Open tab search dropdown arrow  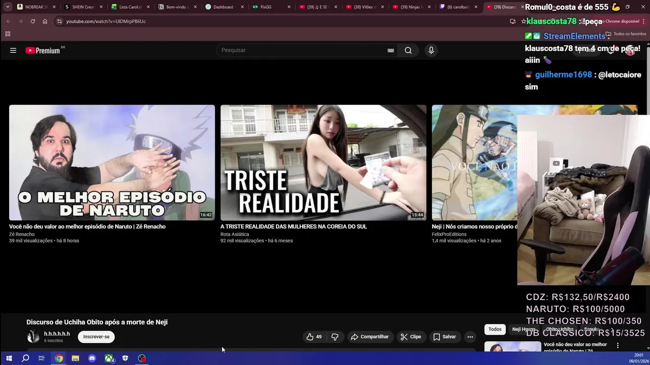coord(7,7)
